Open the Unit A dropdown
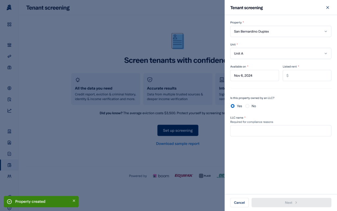This screenshot has width=337, height=211. [281, 53]
